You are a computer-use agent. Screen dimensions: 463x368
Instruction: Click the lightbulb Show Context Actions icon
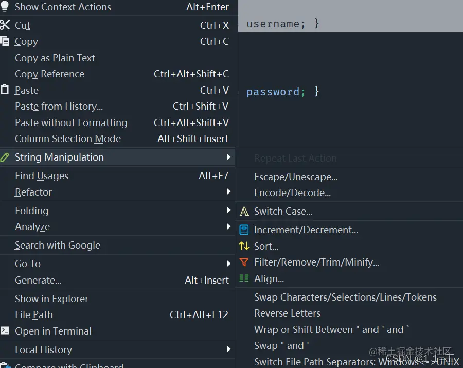5,6
